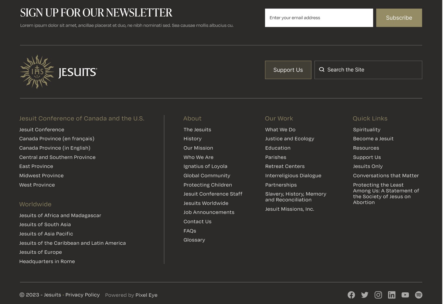The height and width of the screenshot is (304, 443).
Task: Click the Spotify icon
Action: (419, 295)
